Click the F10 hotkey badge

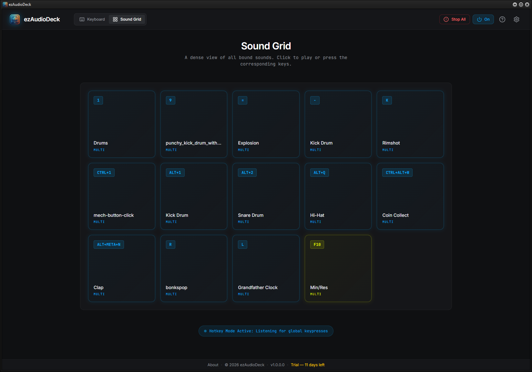click(317, 245)
